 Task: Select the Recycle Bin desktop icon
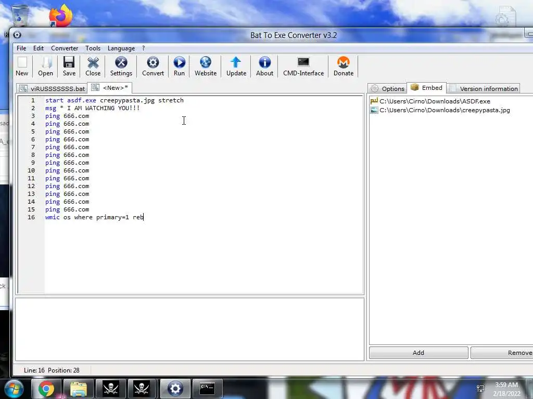[19, 15]
